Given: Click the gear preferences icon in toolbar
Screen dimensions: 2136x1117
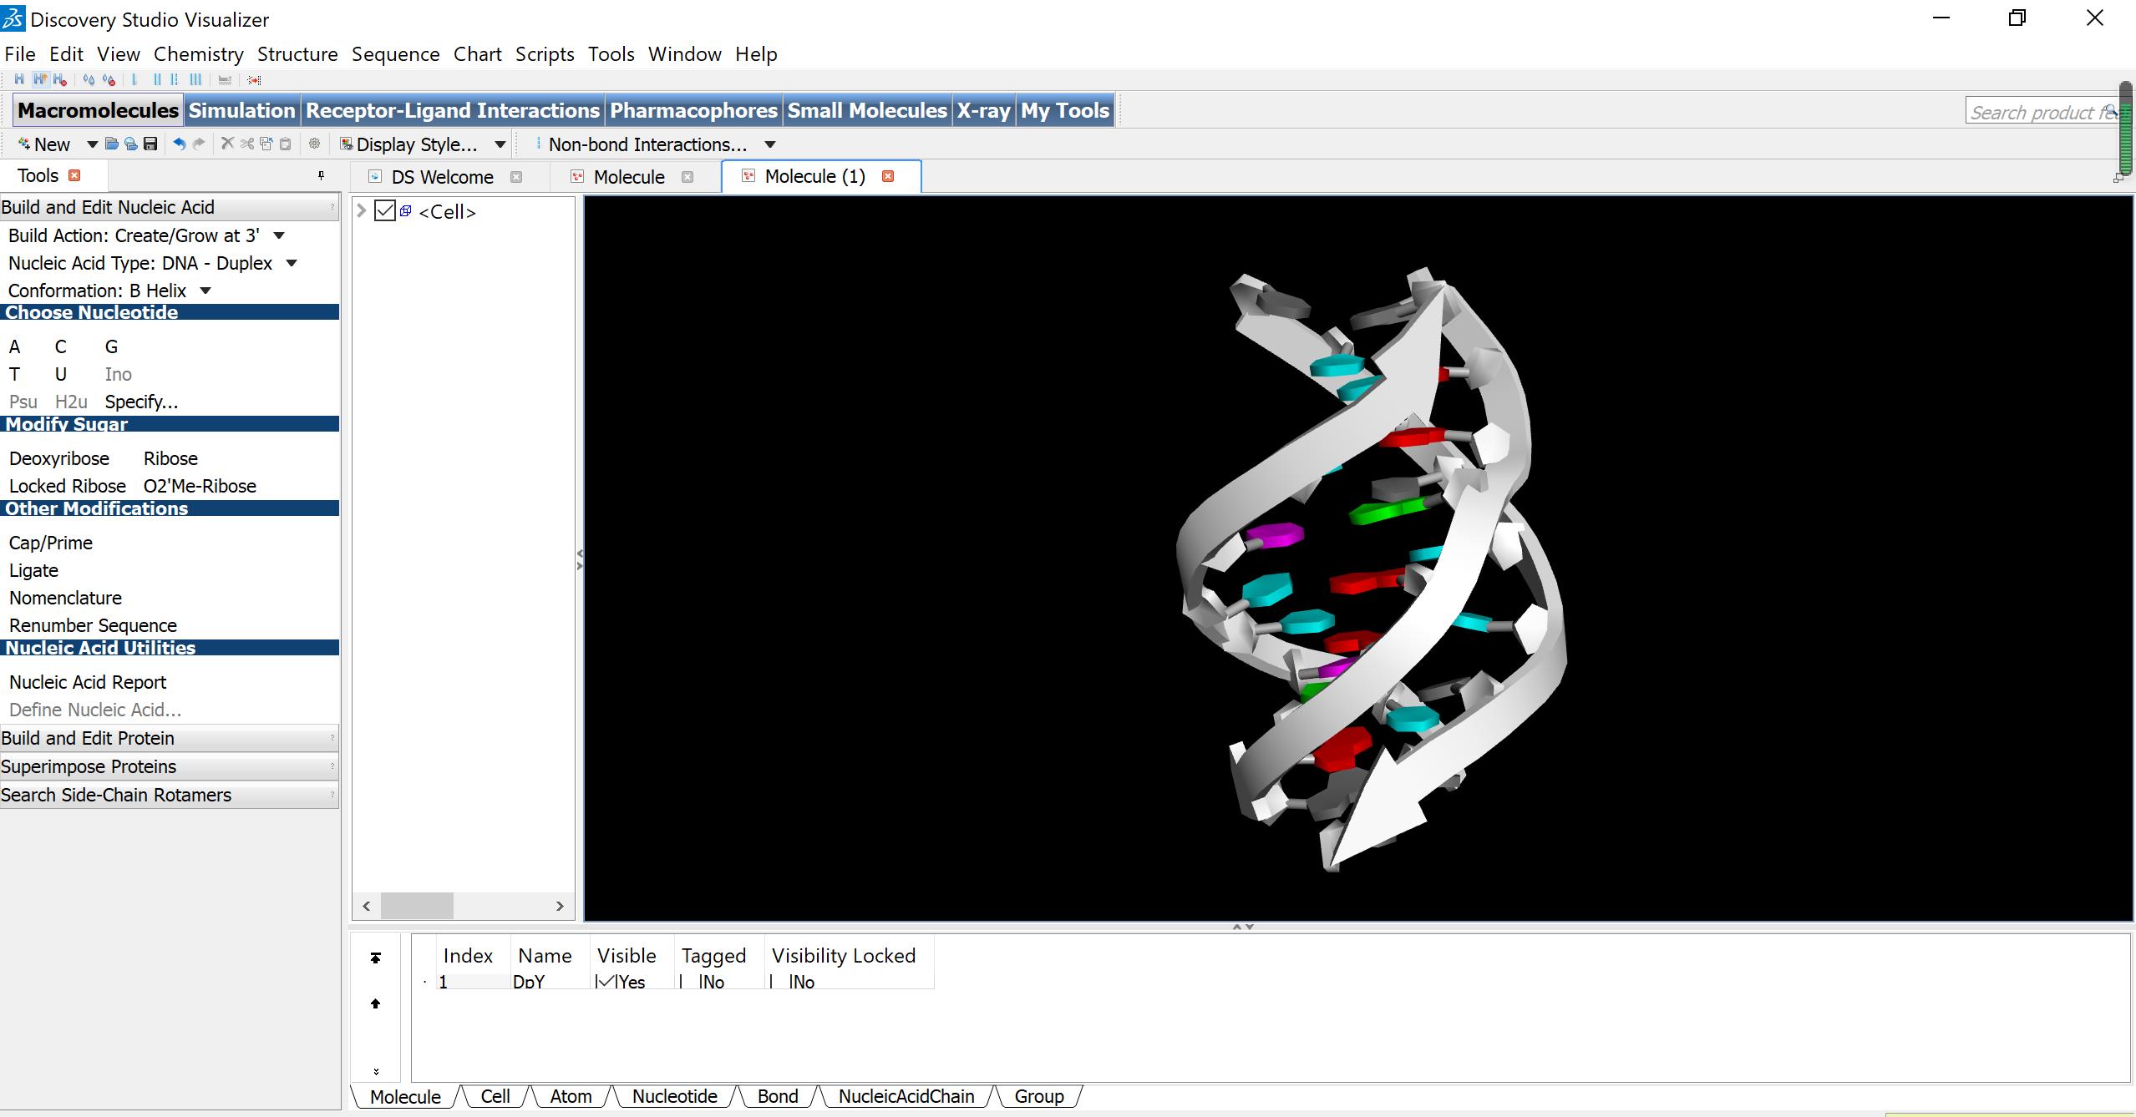Looking at the screenshot, I should [314, 144].
